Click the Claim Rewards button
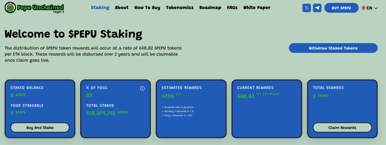386x145 pixels. (342, 128)
